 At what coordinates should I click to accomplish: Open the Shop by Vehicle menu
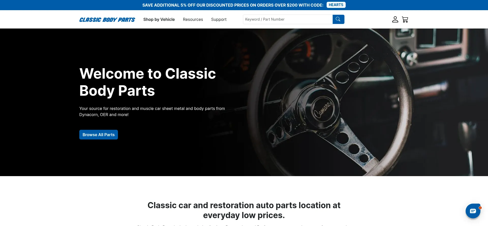(159, 19)
